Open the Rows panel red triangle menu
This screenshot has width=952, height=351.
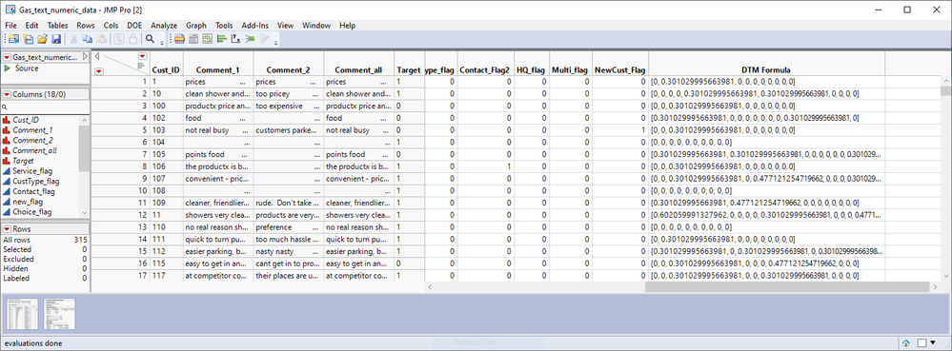[8, 229]
